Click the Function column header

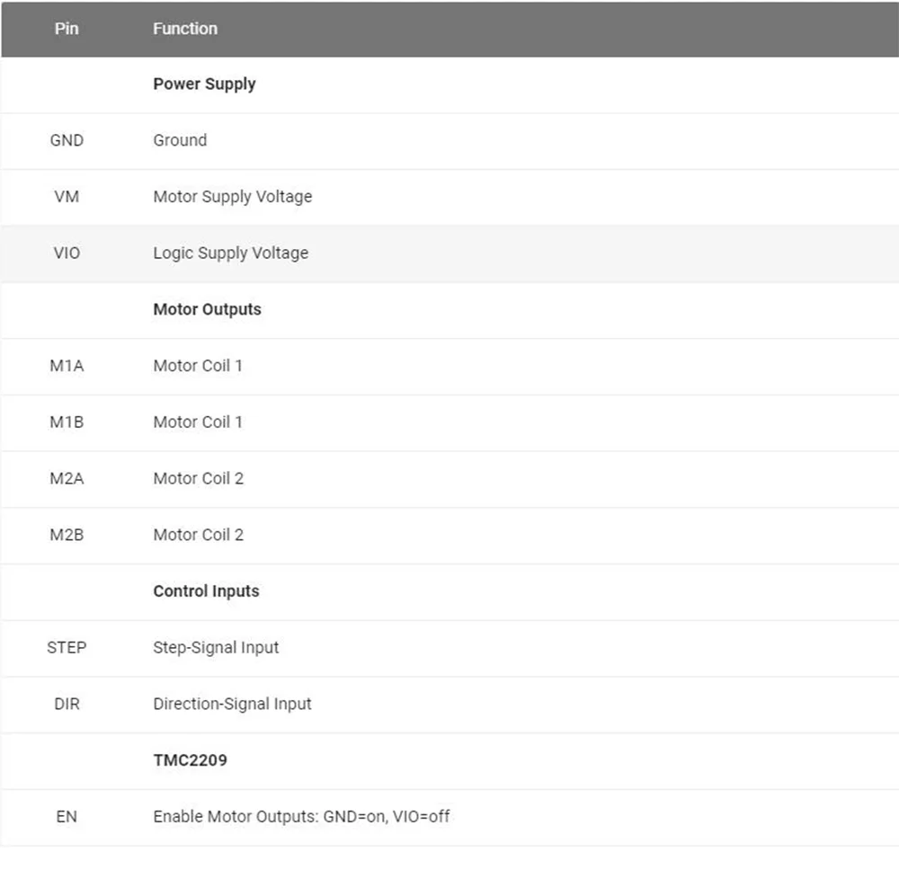tap(184, 29)
